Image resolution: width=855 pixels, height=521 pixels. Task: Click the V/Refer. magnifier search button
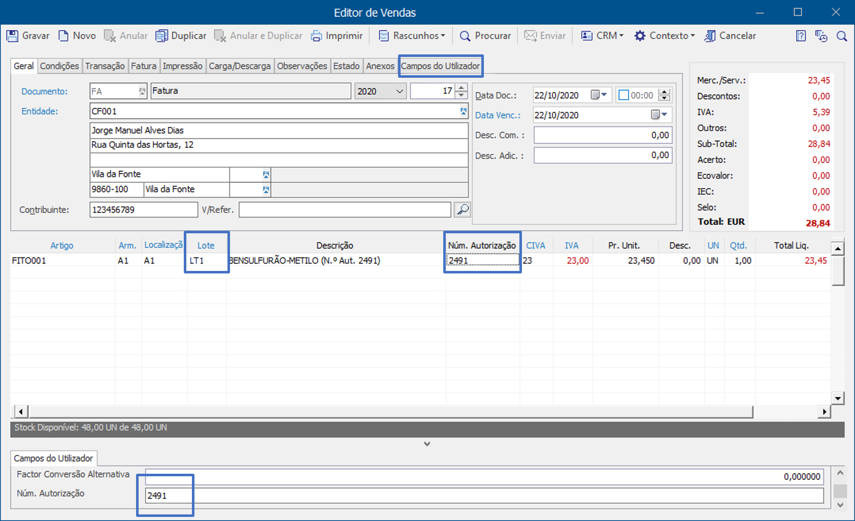462,209
